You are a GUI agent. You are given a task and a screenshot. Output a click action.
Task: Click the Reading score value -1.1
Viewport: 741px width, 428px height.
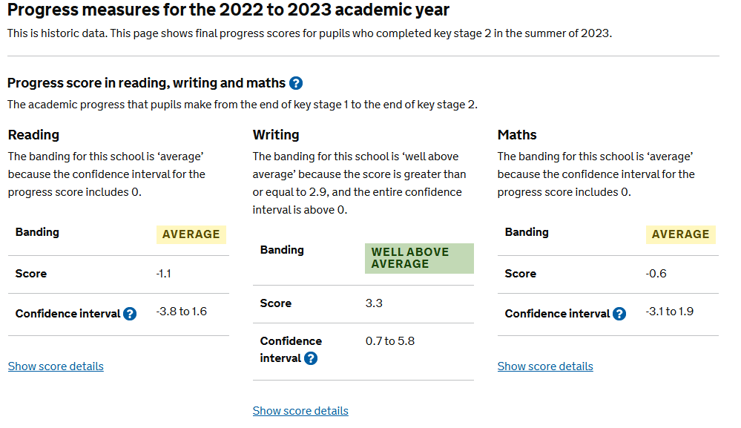coord(163,274)
